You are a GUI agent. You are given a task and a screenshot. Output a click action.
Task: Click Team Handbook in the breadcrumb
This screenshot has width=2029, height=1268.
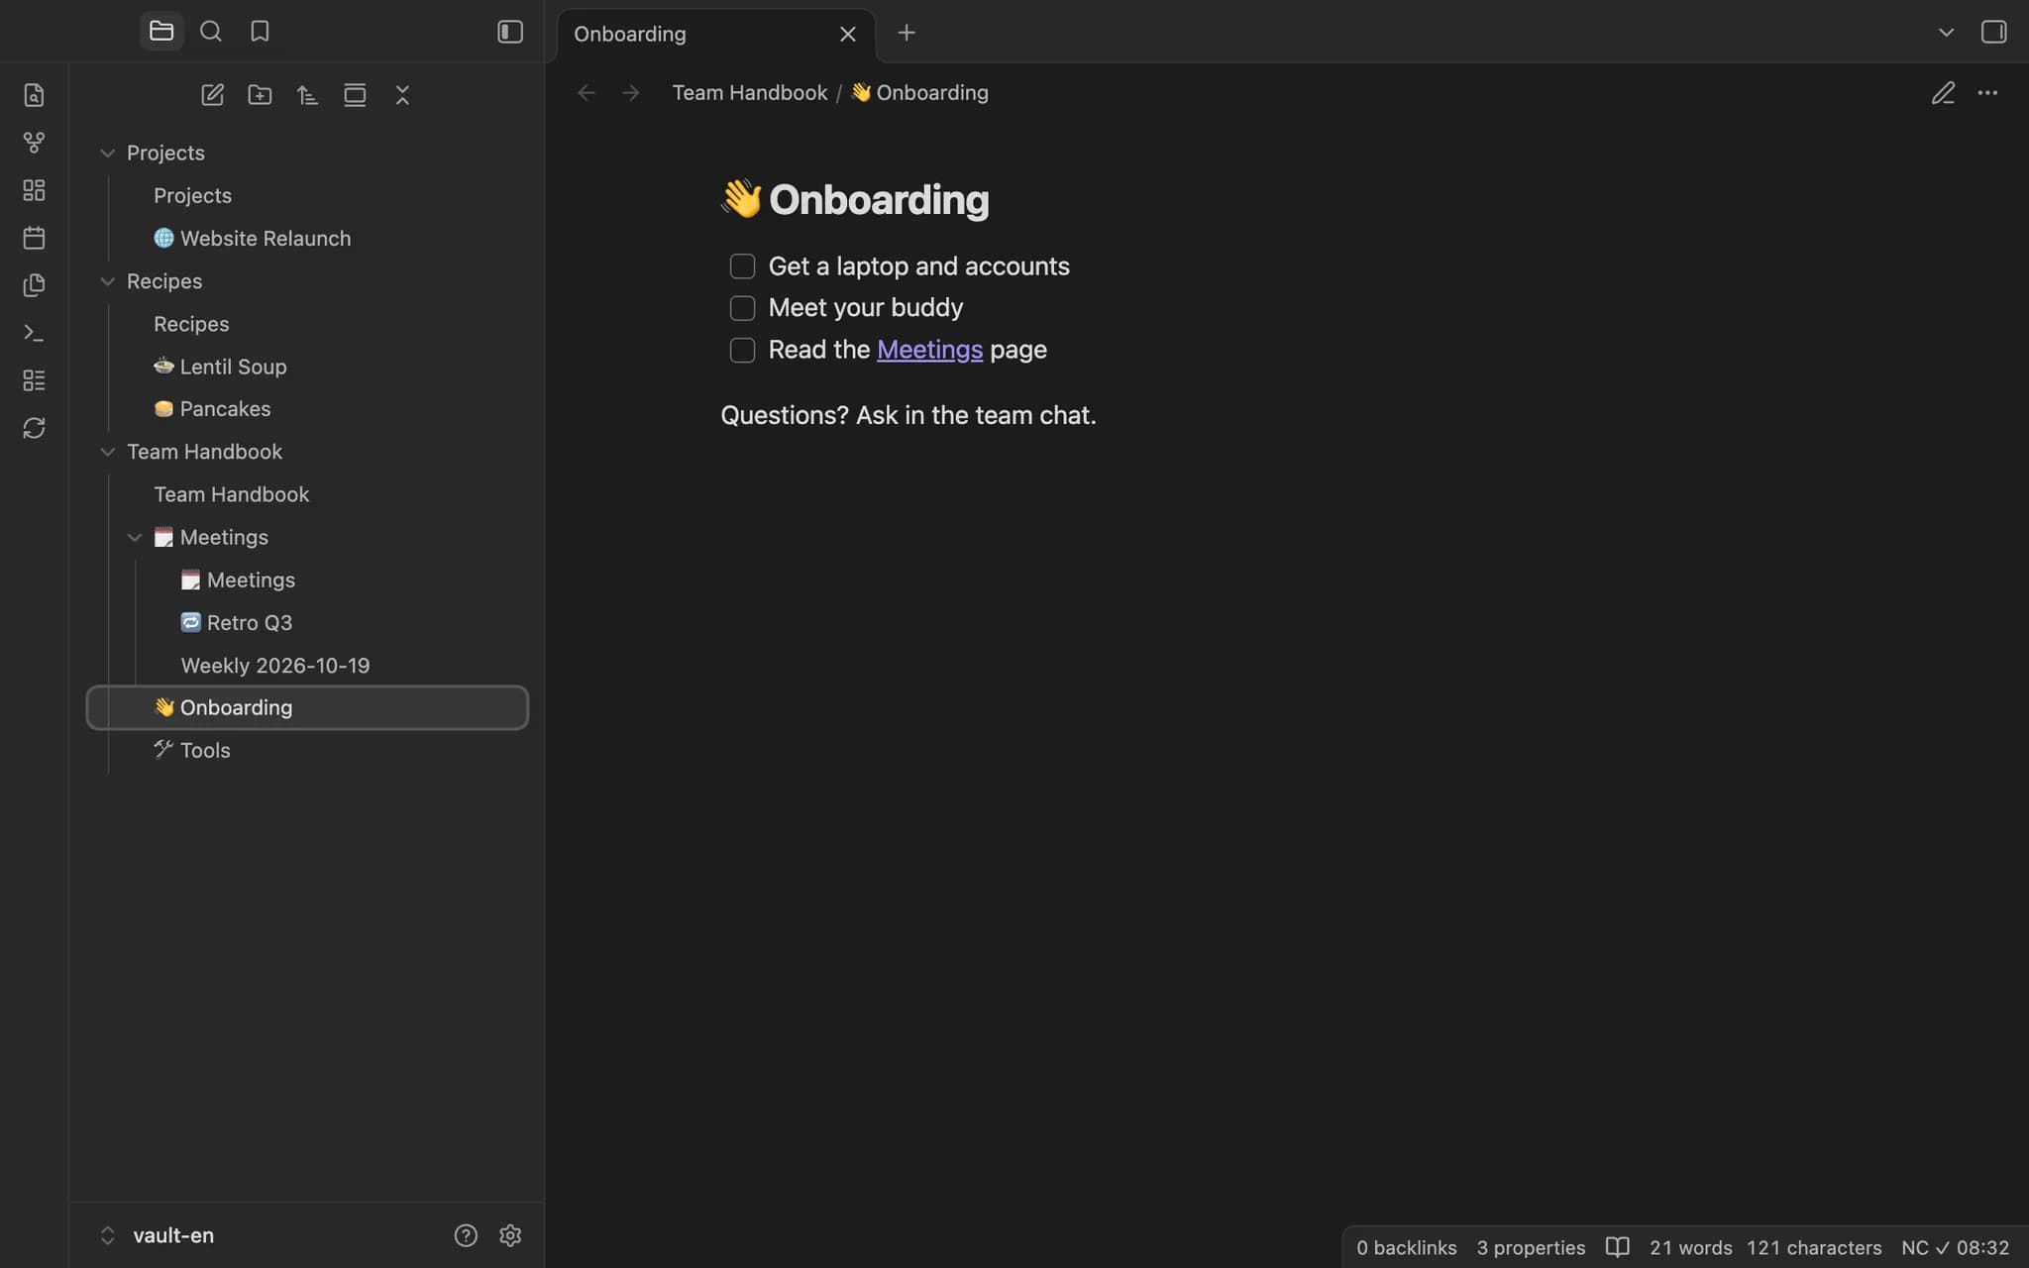click(x=749, y=93)
